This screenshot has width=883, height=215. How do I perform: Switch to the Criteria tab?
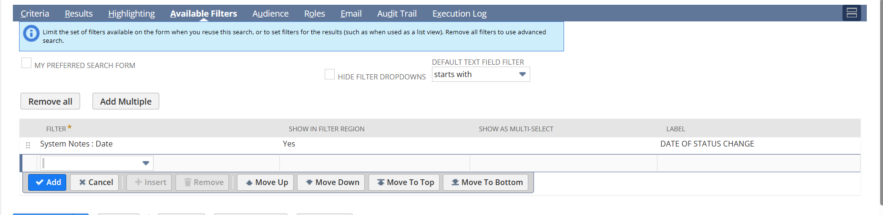tap(35, 14)
